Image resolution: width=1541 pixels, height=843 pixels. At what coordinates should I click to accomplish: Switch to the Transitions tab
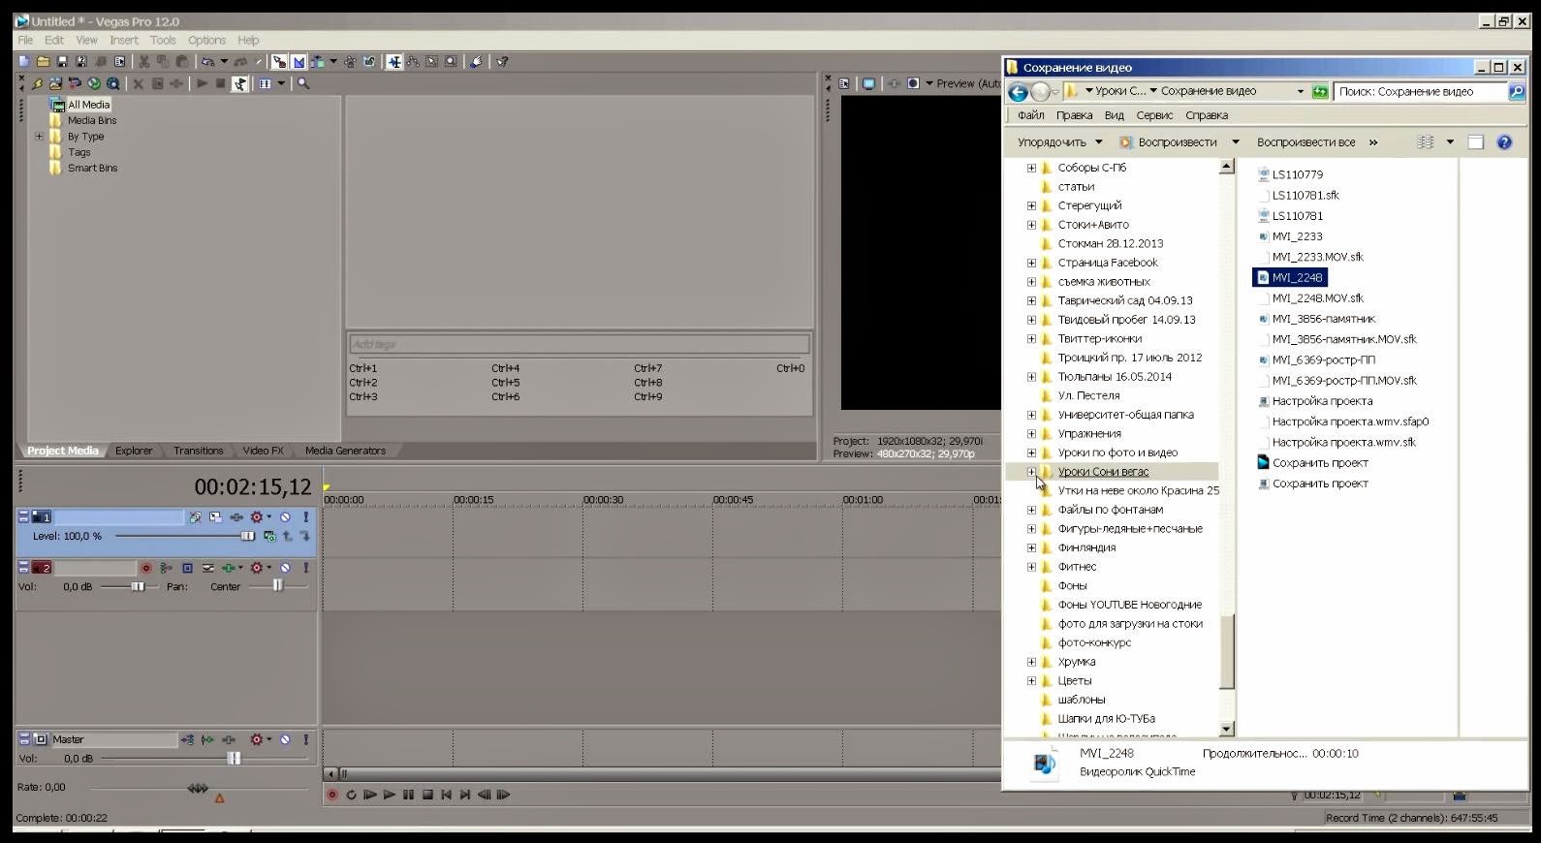[x=199, y=451]
